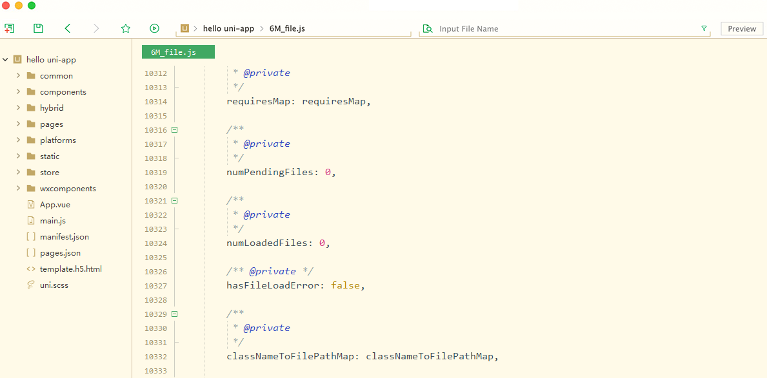Select the wxcomponents folder in the tree
This screenshot has width=767, height=378.
point(68,189)
